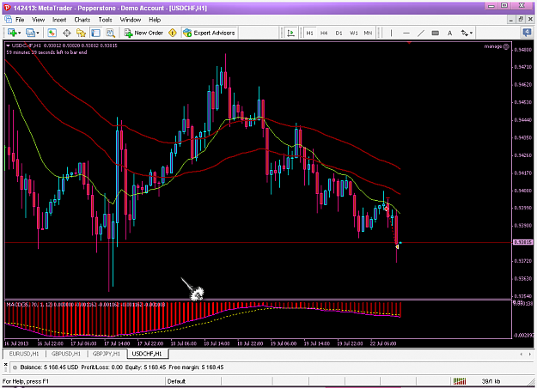Switch to the H4 timeframe
The height and width of the screenshot is (388, 537).
tap(324, 33)
